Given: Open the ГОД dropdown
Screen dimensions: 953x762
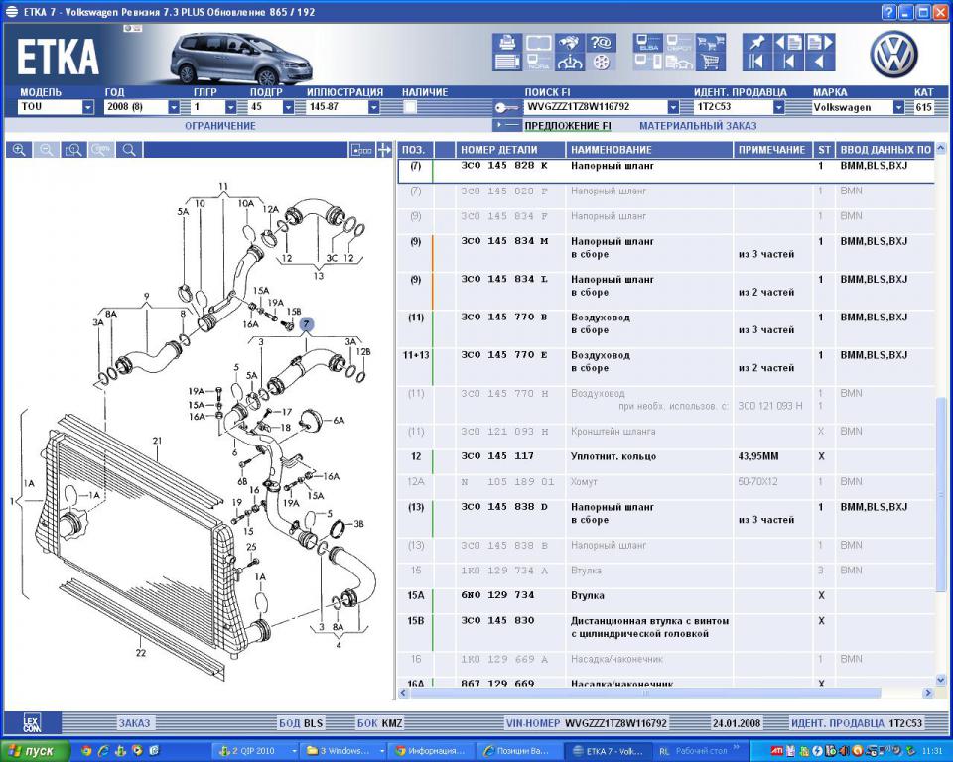Looking at the screenshot, I should tap(174, 107).
